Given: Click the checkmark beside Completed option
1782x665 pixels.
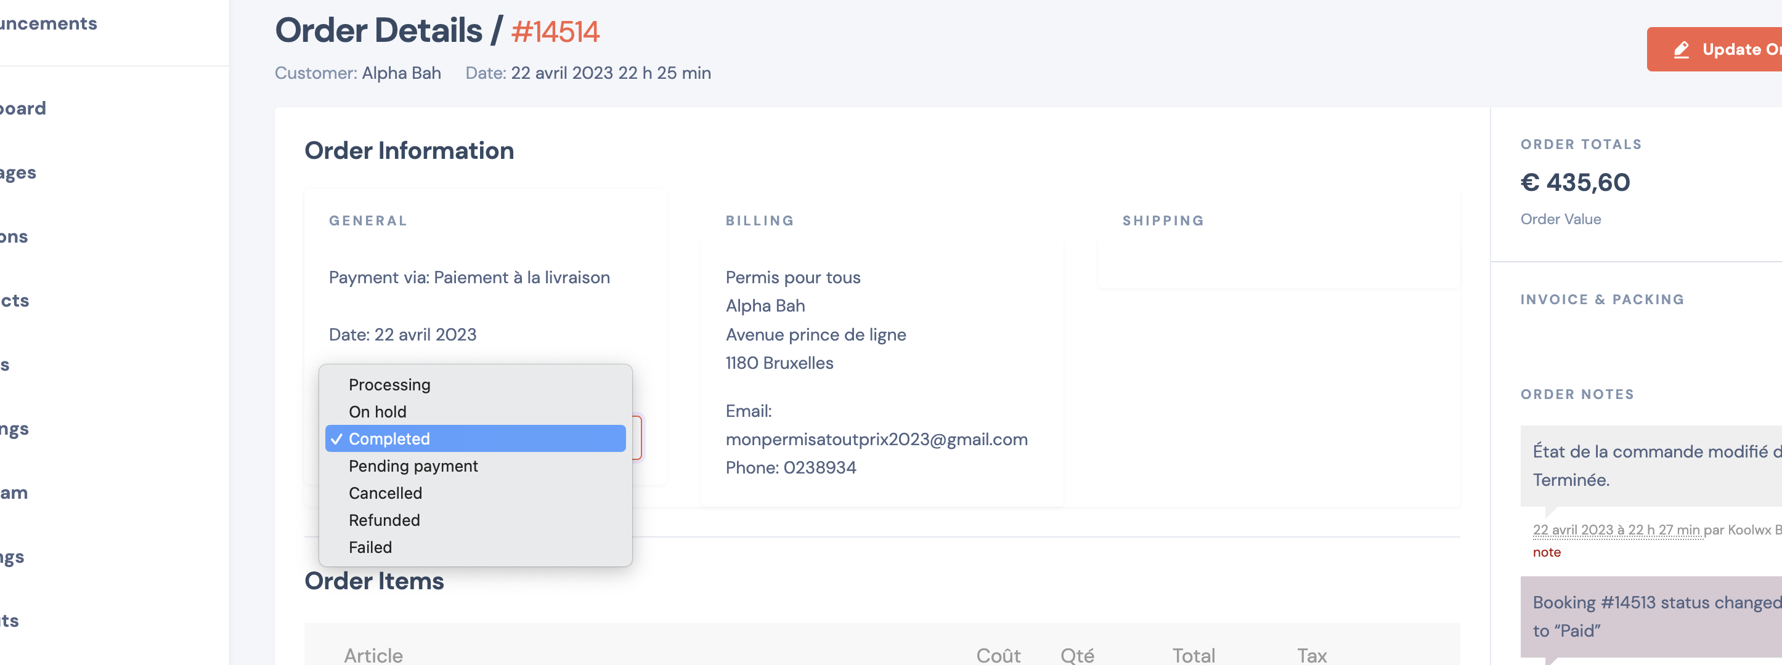Looking at the screenshot, I should click(x=336, y=439).
